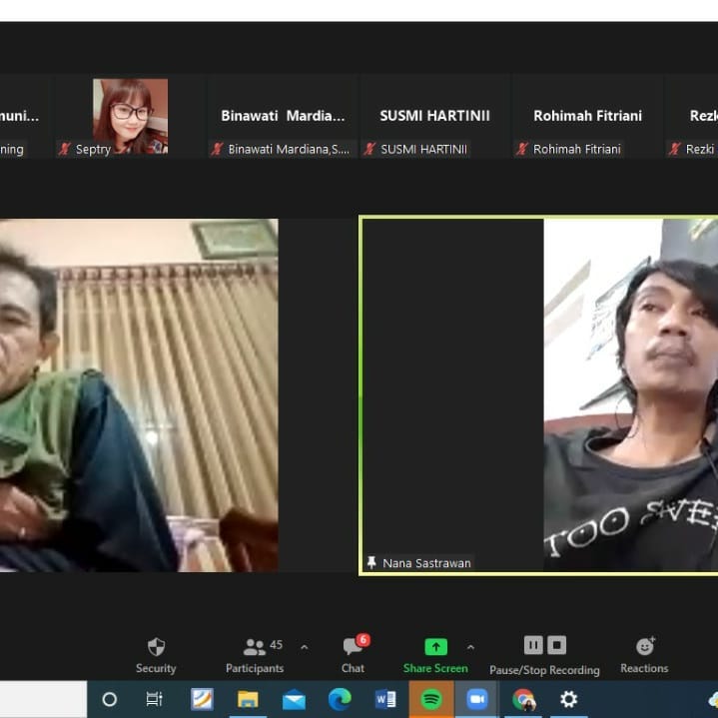Image resolution: width=718 pixels, height=718 pixels.
Task: Open Windows Task View in taskbar
Action: 155,700
